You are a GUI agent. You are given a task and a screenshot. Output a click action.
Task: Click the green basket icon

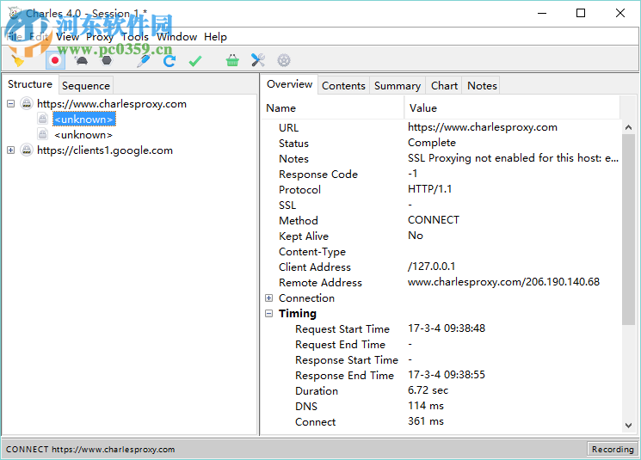pyautogui.click(x=232, y=61)
